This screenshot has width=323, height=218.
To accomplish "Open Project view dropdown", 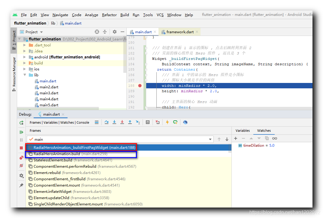I will pyautogui.click(x=32, y=32).
